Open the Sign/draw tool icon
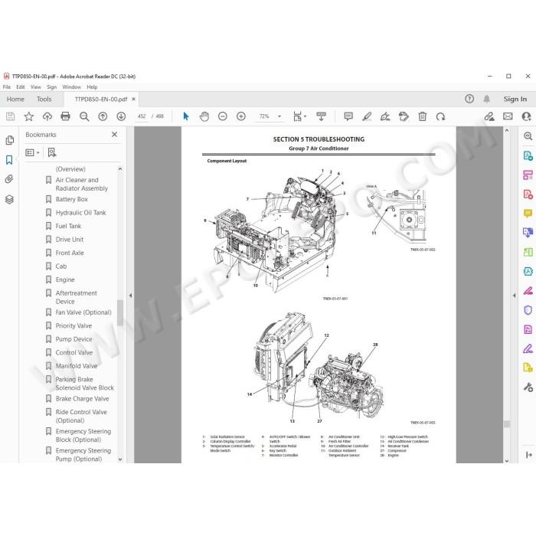The image size is (536, 536). click(385, 116)
